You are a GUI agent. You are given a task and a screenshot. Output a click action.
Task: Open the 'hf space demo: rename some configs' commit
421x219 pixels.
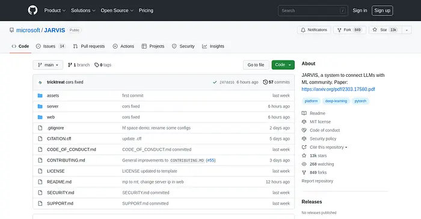(x=156, y=128)
